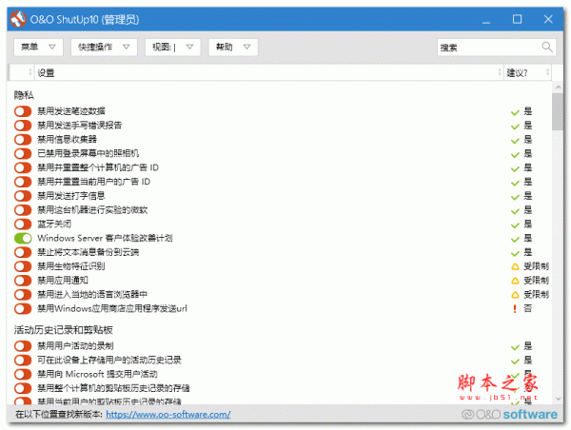
Task: Click the 否 label for the 应用商店 url row
Action: 527,309
